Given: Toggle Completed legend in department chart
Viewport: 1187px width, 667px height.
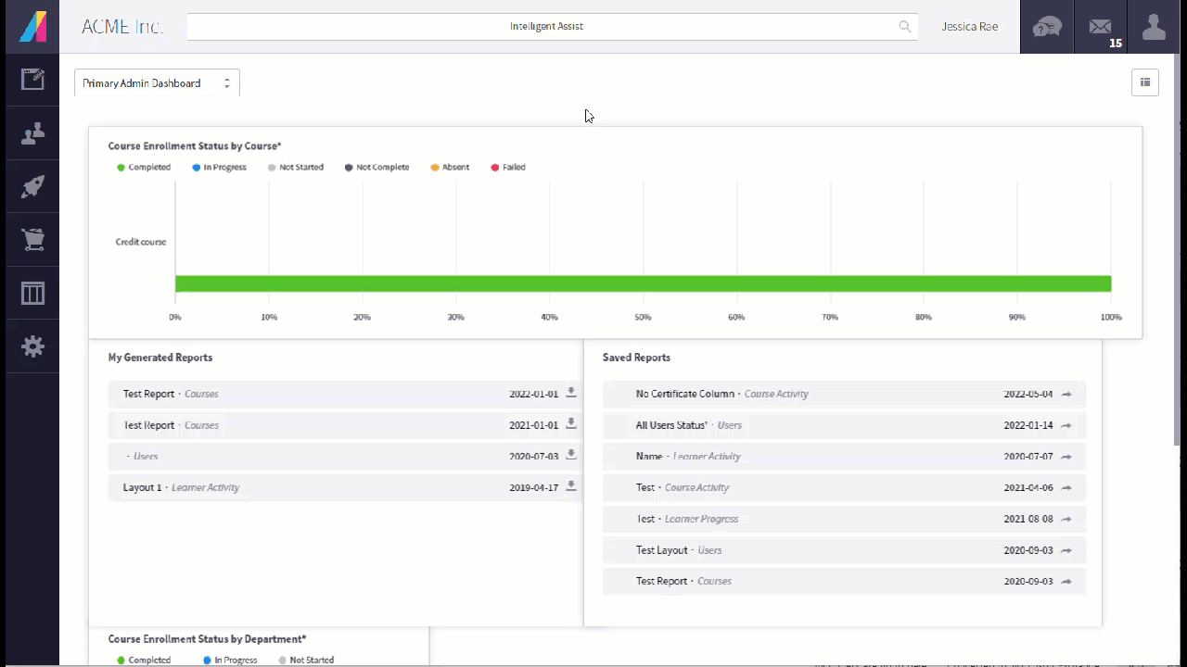Looking at the screenshot, I should point(144,661).
